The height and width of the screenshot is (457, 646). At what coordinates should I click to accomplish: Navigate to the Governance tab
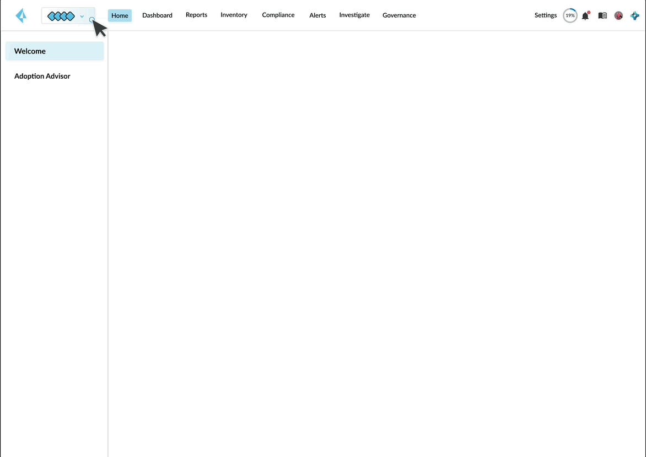tap(399, 15)
